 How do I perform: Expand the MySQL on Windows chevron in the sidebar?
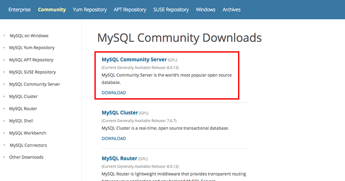(4, 35)
